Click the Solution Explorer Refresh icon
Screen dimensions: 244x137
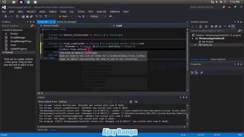click(212, 27)
